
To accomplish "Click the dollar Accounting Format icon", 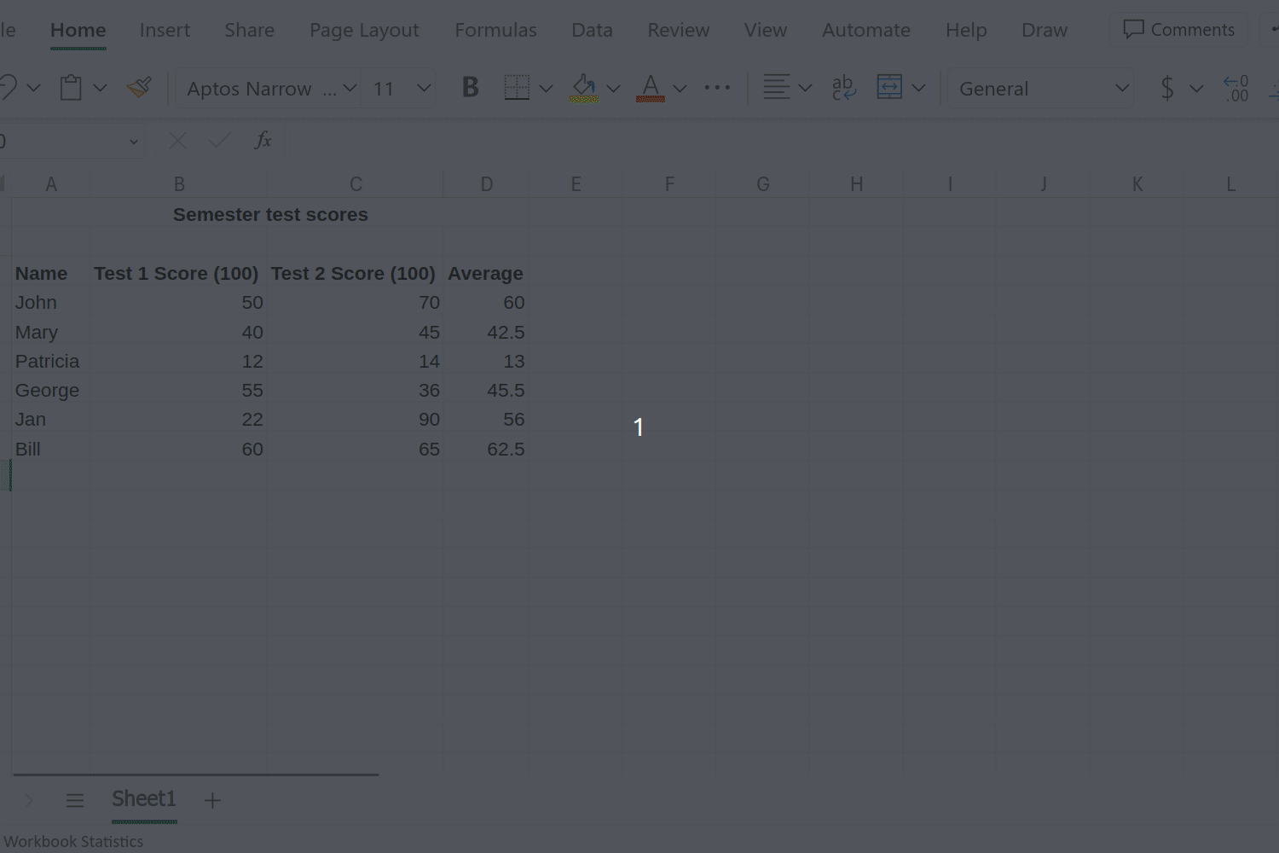I will 1167,88.
